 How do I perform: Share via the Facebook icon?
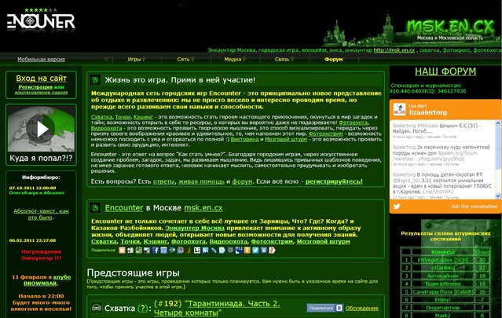(156, 250)
